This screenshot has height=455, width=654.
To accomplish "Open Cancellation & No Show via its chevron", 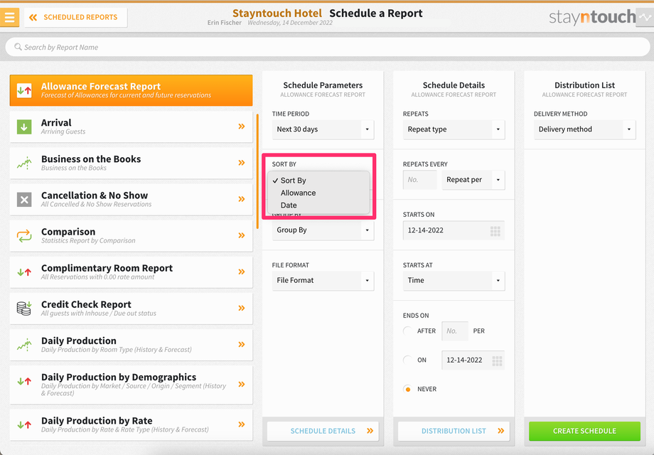I will pyautogui.click(x=242, y=199).
